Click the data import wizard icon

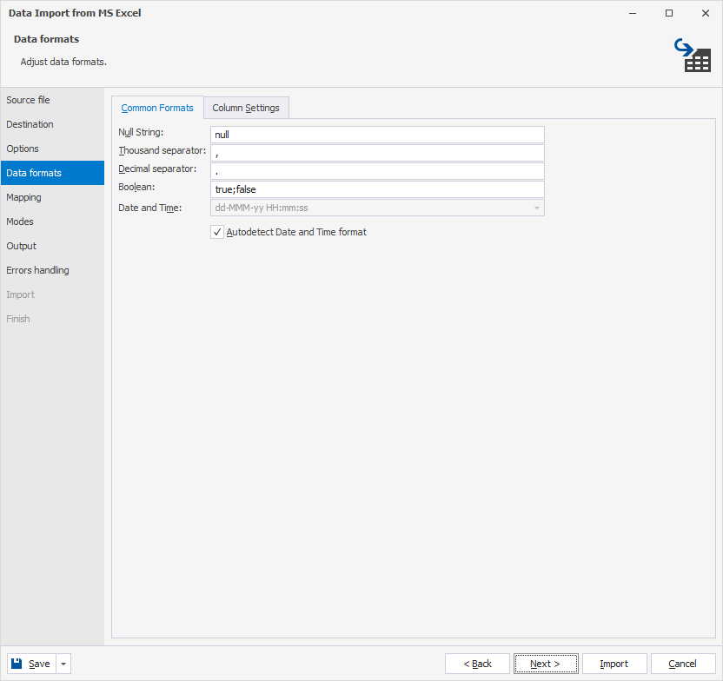(693, 56)
